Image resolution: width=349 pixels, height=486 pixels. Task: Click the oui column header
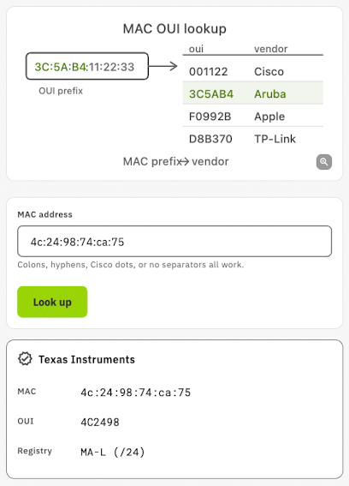tap(196, 49)
